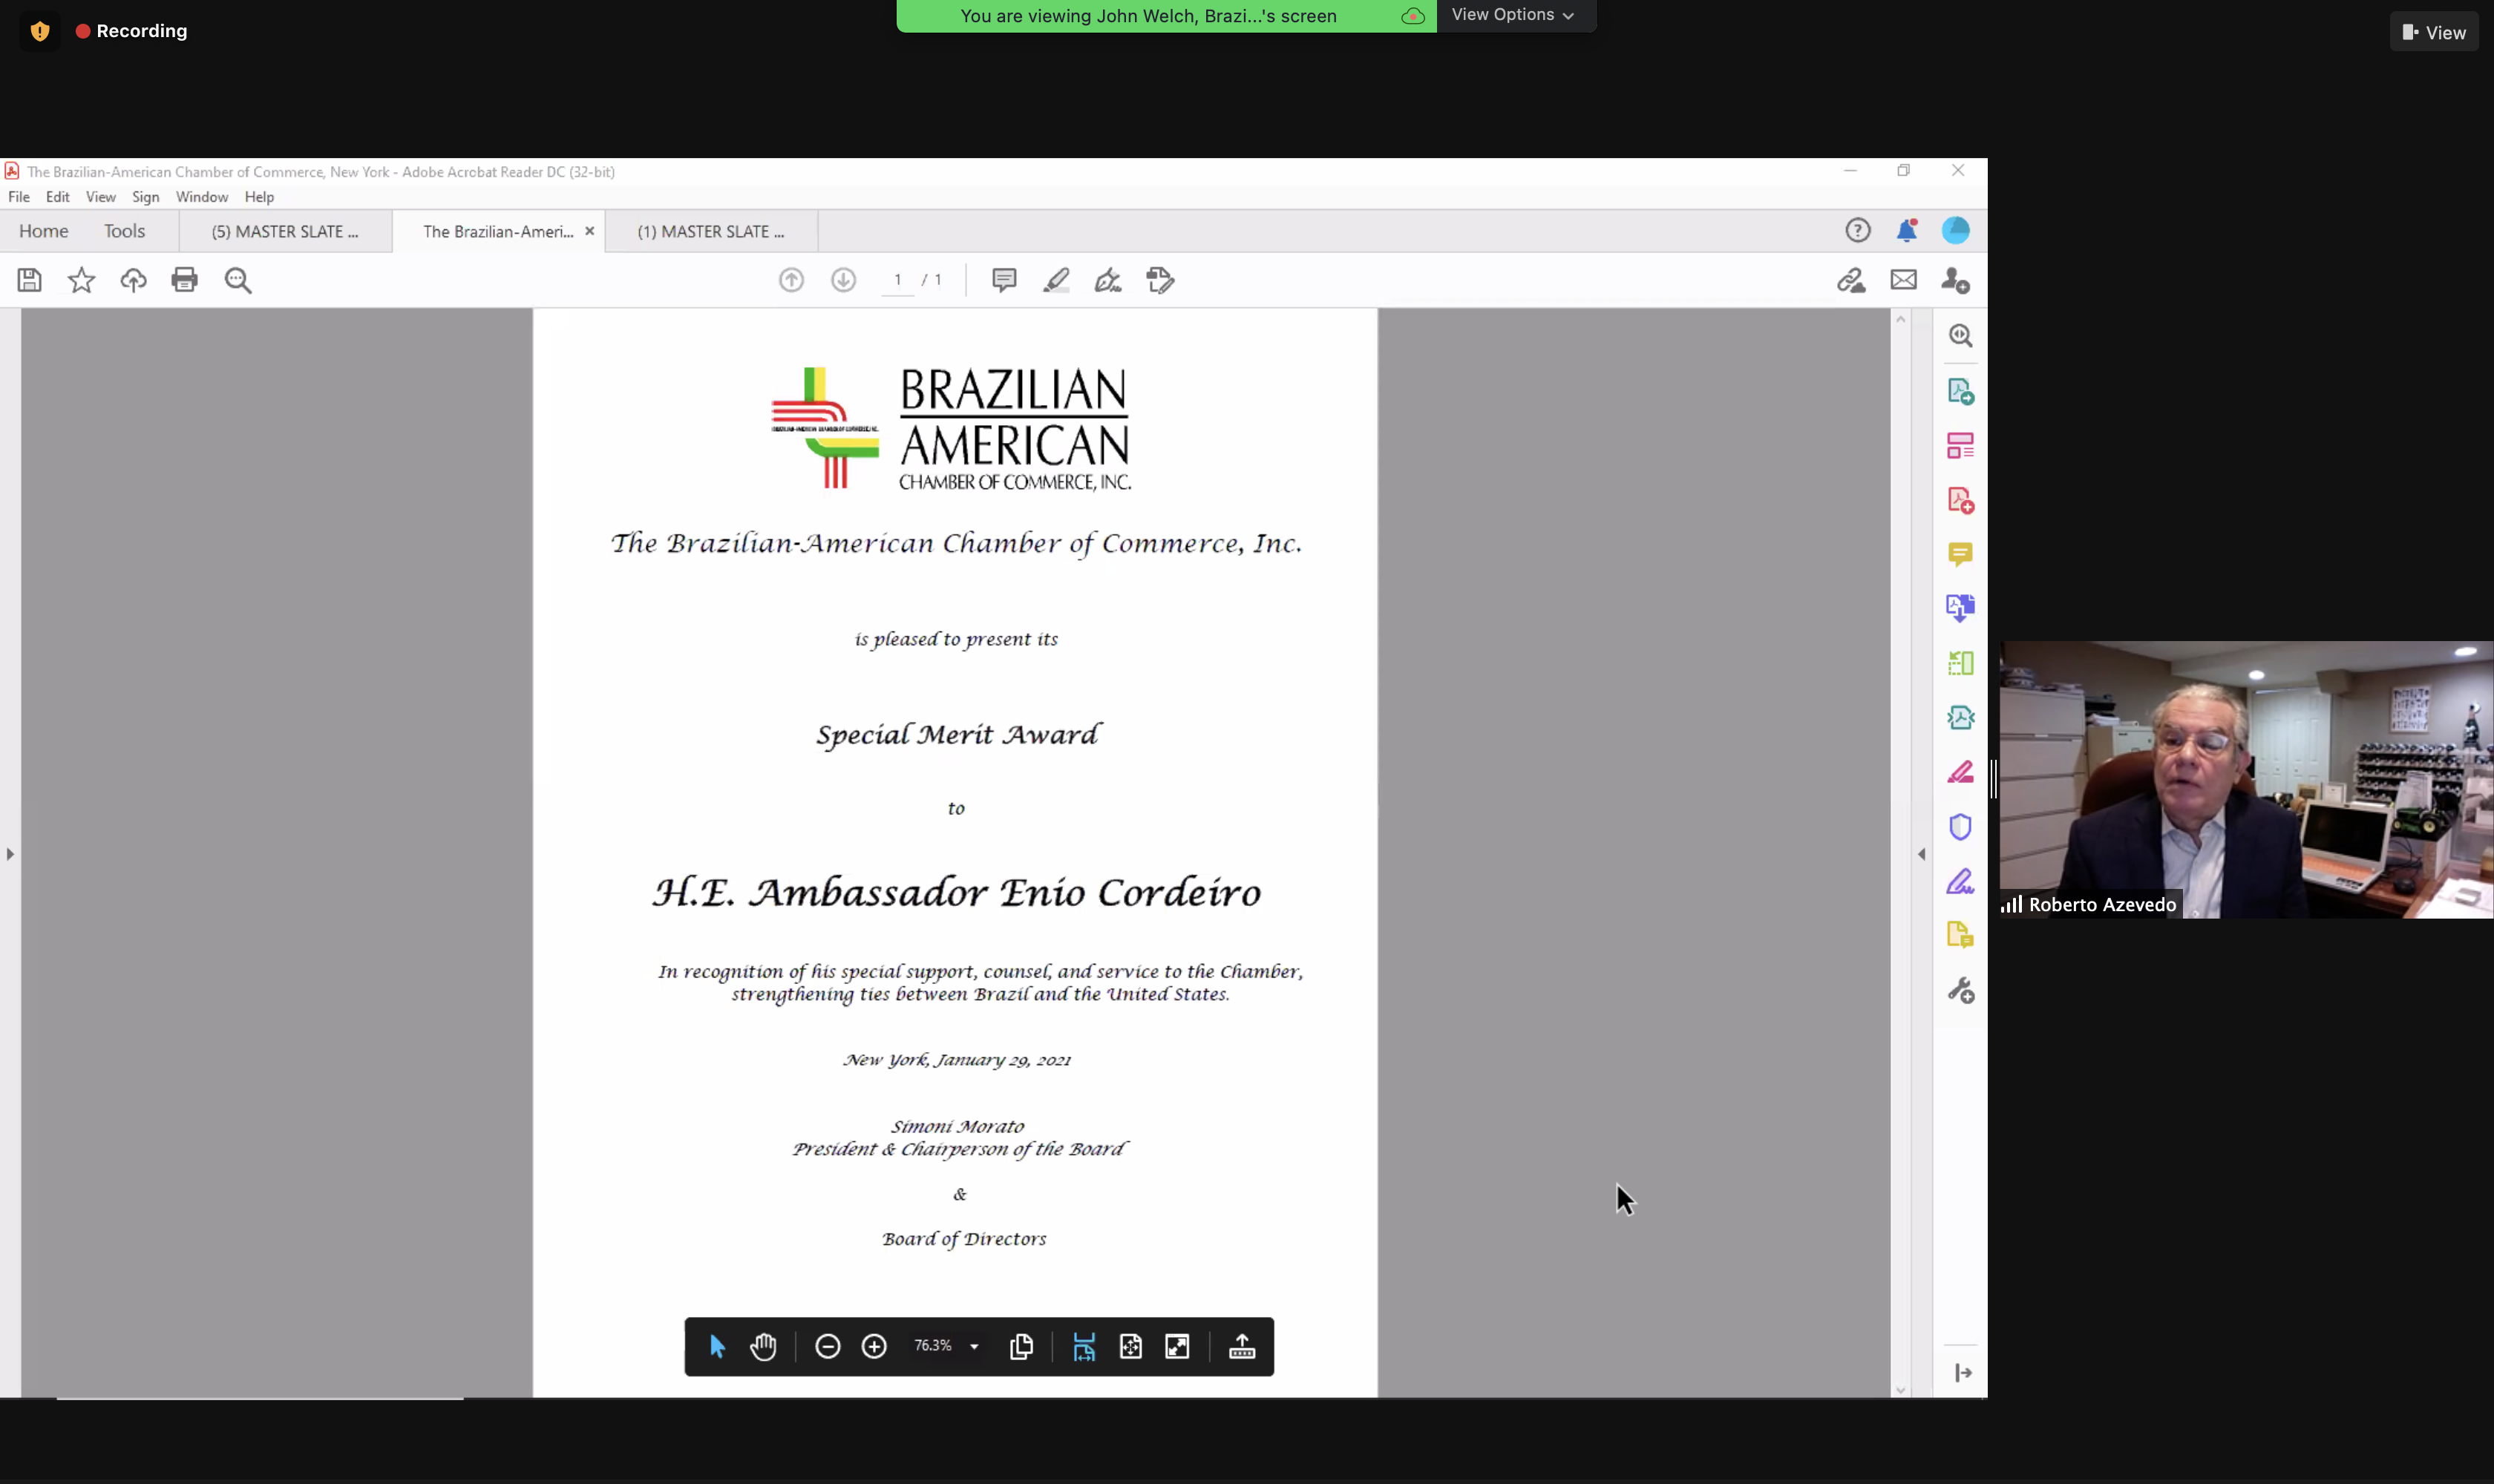The height and width of the screenshot is (1484, 2494).
Task: Enable fit to width scrolling mode
Action: coord(1084,1347)
